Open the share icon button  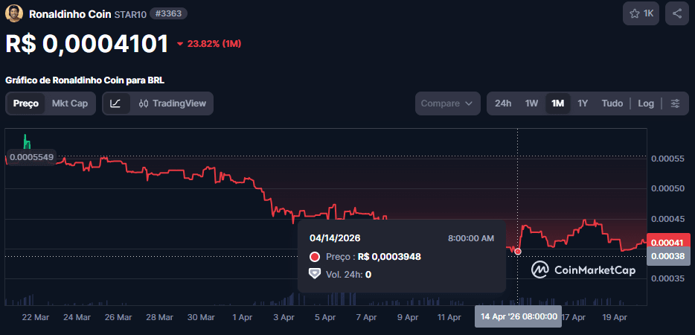coord(677,13)
